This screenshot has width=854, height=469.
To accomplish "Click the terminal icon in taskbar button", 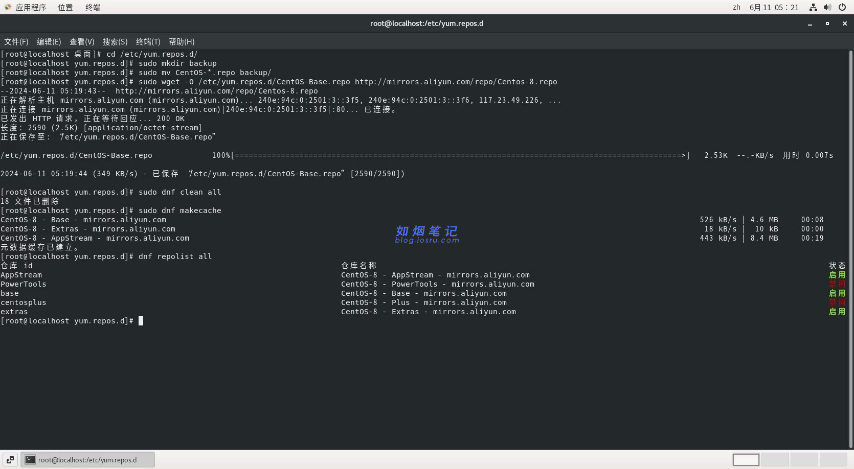I will point(30,460).
